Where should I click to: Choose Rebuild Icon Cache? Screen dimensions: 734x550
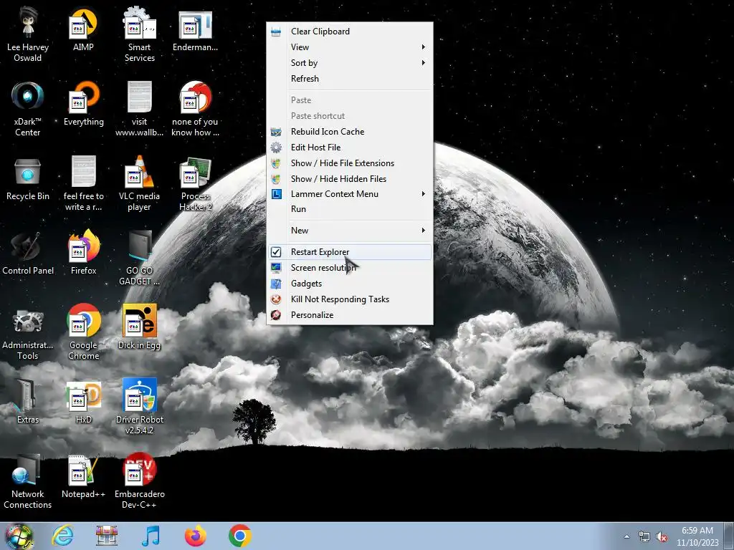pyautogui.click(x=350, y=132)
